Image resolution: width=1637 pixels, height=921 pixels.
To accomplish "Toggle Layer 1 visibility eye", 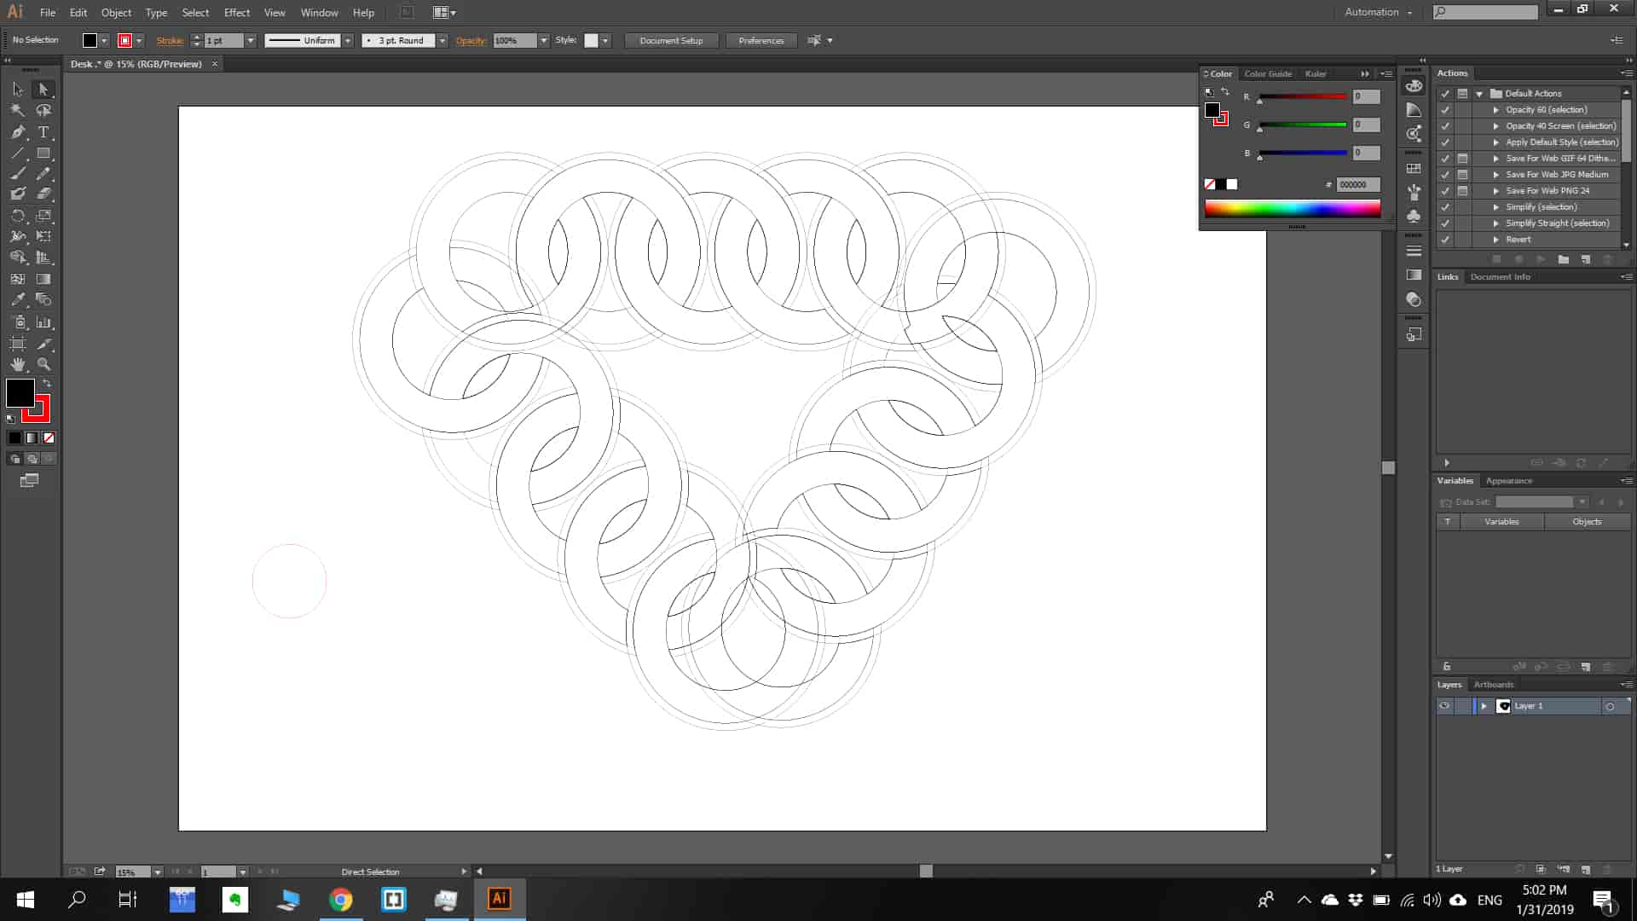I will click(x=1444, y=706).
